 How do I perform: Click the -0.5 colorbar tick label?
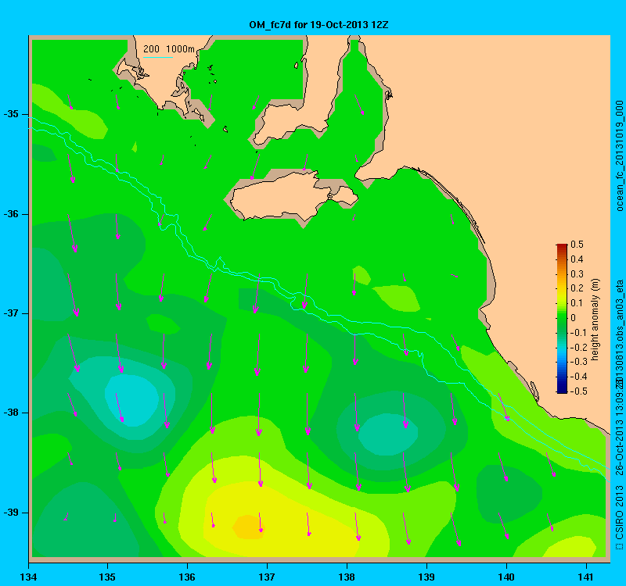click(x=577, y=391)
